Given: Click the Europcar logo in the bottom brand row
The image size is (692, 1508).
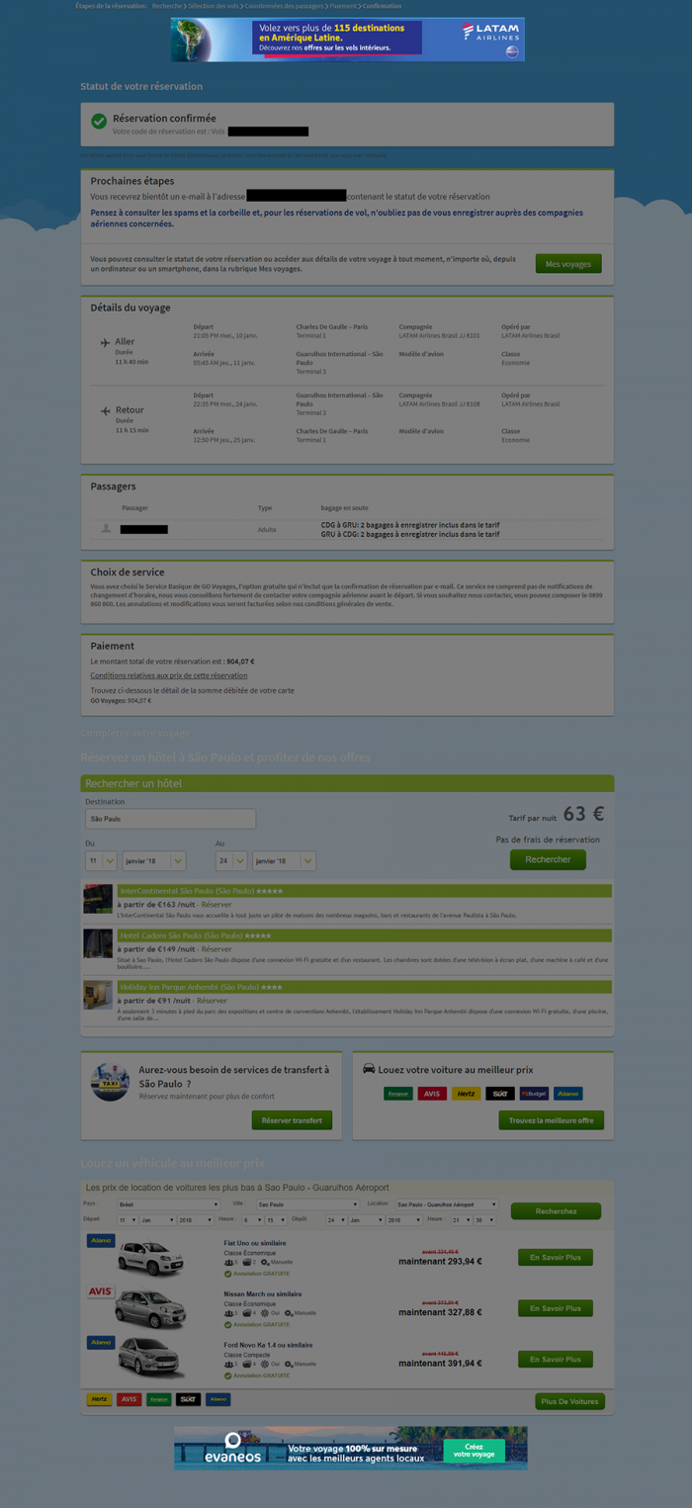Looking at the screenshot, I should (158, 1399).
